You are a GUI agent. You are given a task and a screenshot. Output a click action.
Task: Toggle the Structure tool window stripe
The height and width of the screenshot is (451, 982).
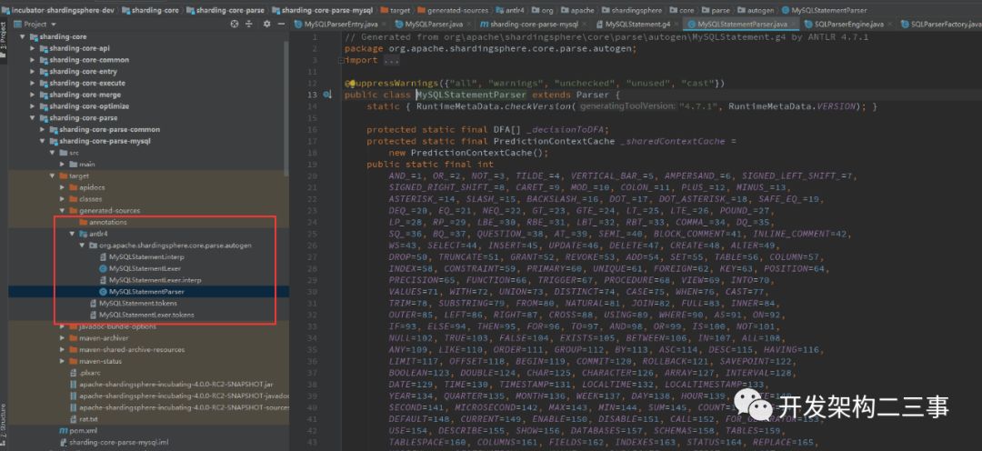[x=3, y=425]
